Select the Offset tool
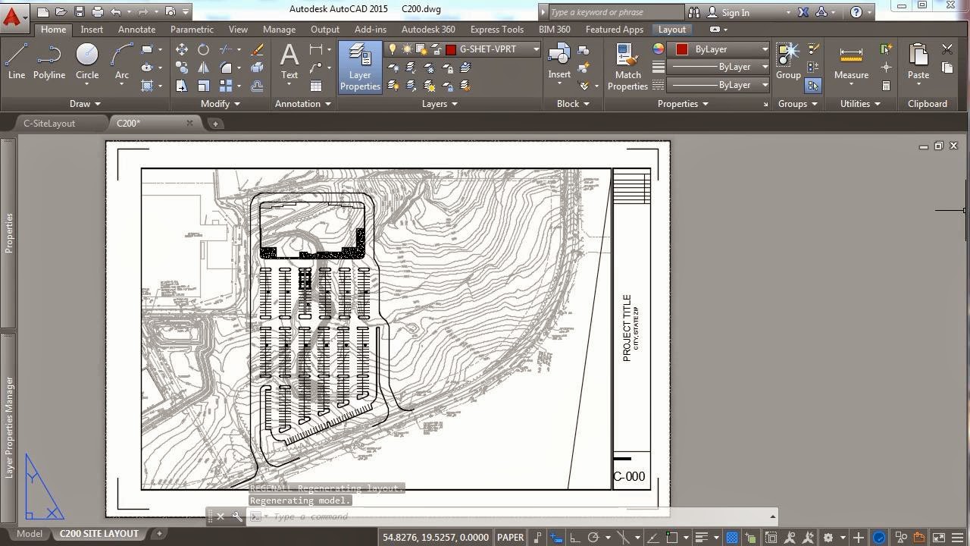This screenshot has width=970, height=546. pyautogui.click(x=257, y=86)
